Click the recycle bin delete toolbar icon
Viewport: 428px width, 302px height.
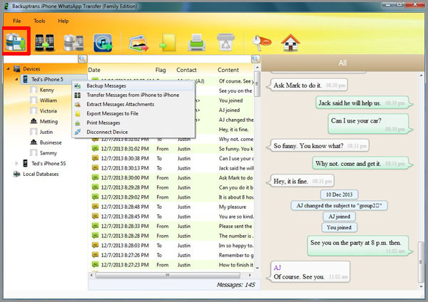[x=225, y=42]
